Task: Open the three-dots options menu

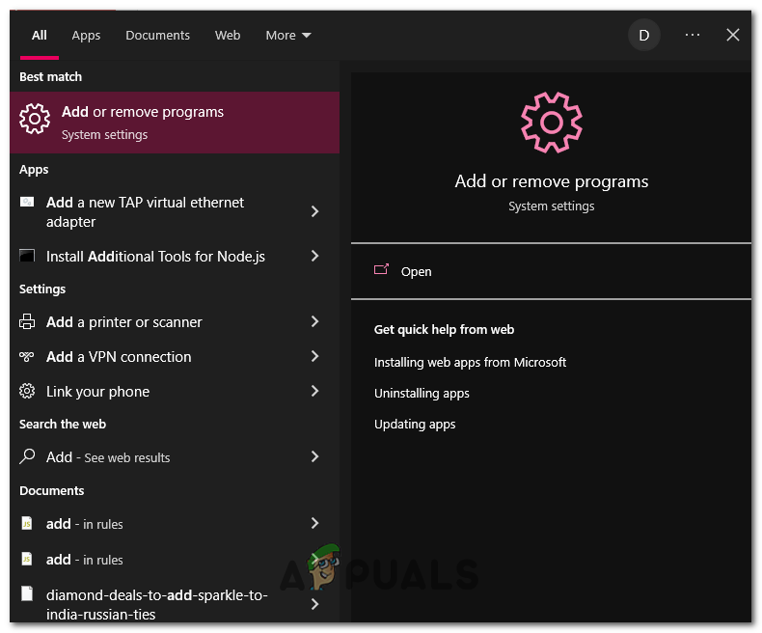Action: pyautogui.click(x=693, y=35)
